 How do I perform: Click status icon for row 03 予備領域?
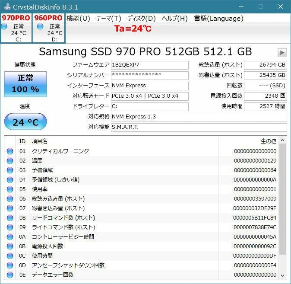[x=10, y=170]
